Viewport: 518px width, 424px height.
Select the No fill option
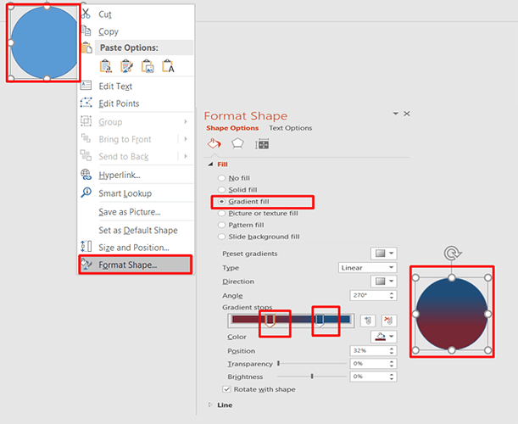234,178
